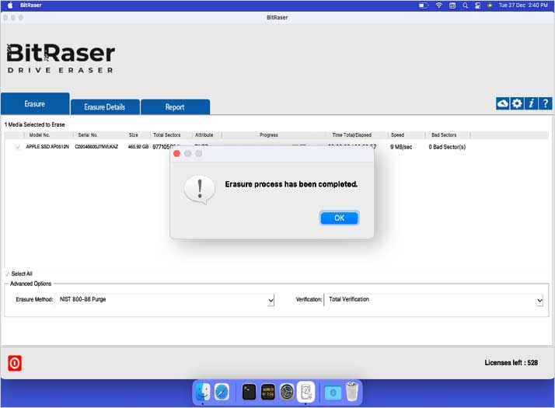Click the Bad Sectors column header
The width and height of the screenshot is (555, 408).
(x=444, y=134)
